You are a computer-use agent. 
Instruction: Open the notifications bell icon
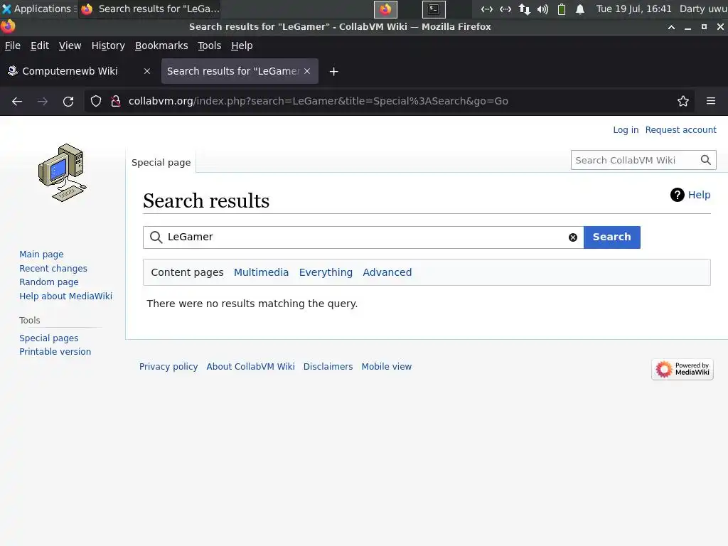click(x=580, y=9)
